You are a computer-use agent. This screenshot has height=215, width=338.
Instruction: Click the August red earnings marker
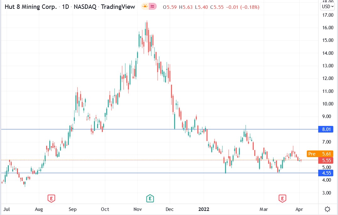(x=51, y=198)
